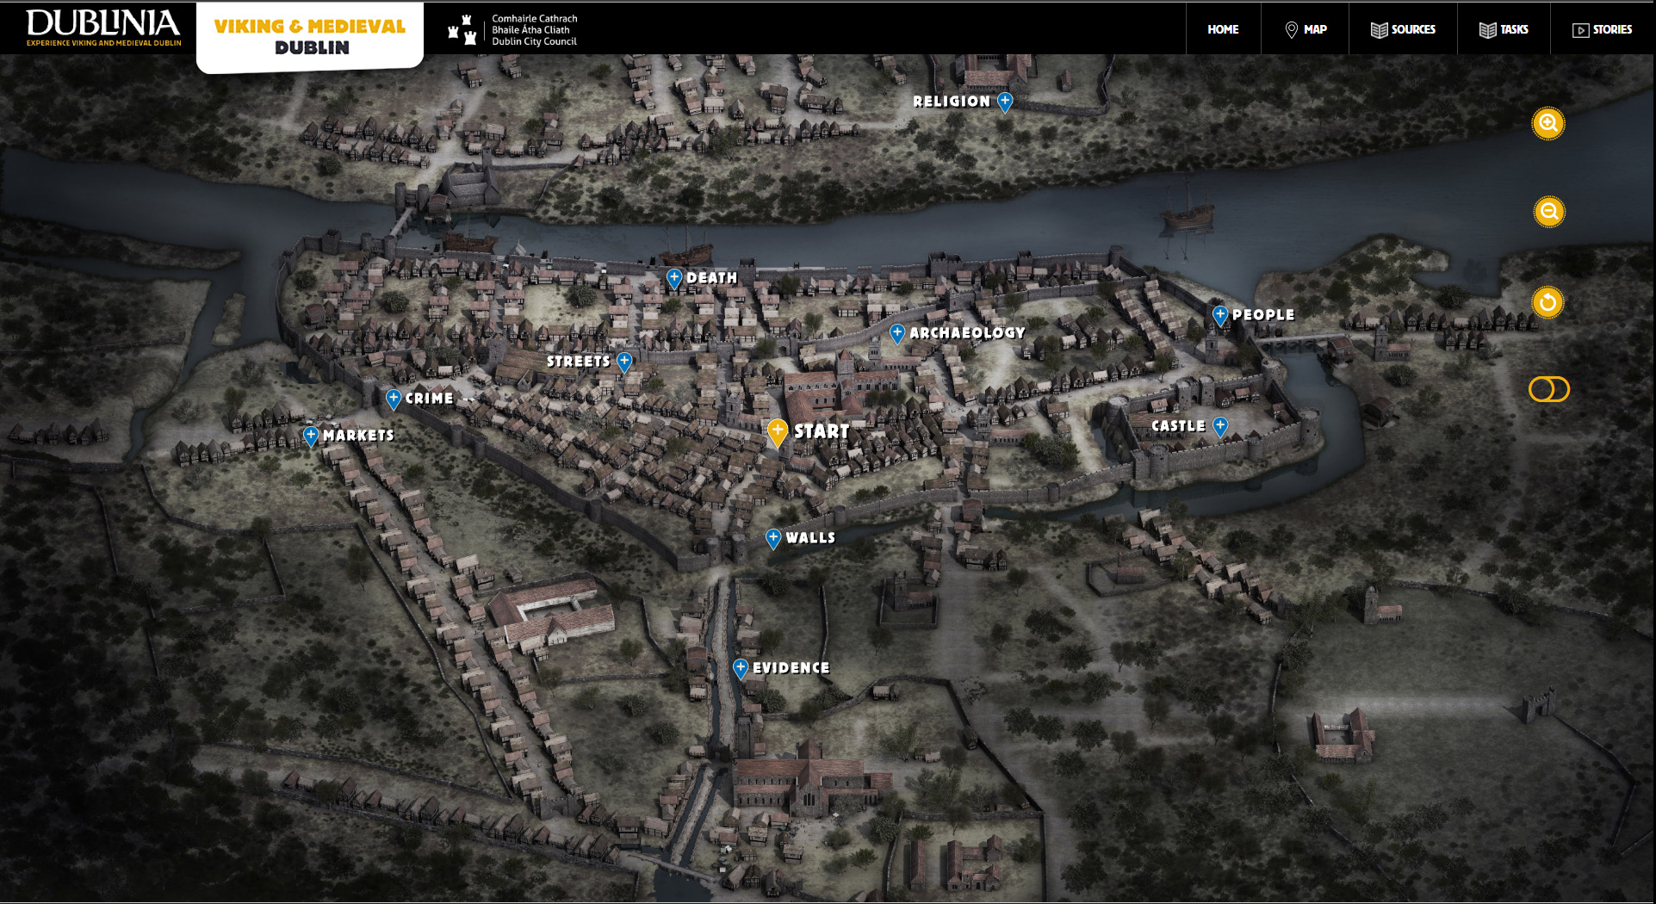Open the Markets map pin
The height and width of the screenshot is (904, 1656).
(x=311, y=436)
